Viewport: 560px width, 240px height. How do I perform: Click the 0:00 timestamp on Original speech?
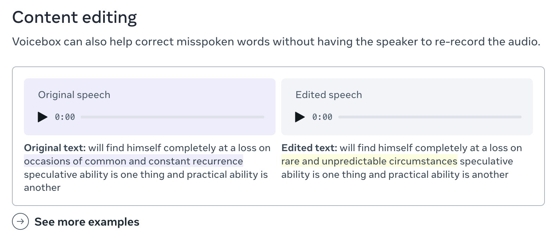pos(64,117)
